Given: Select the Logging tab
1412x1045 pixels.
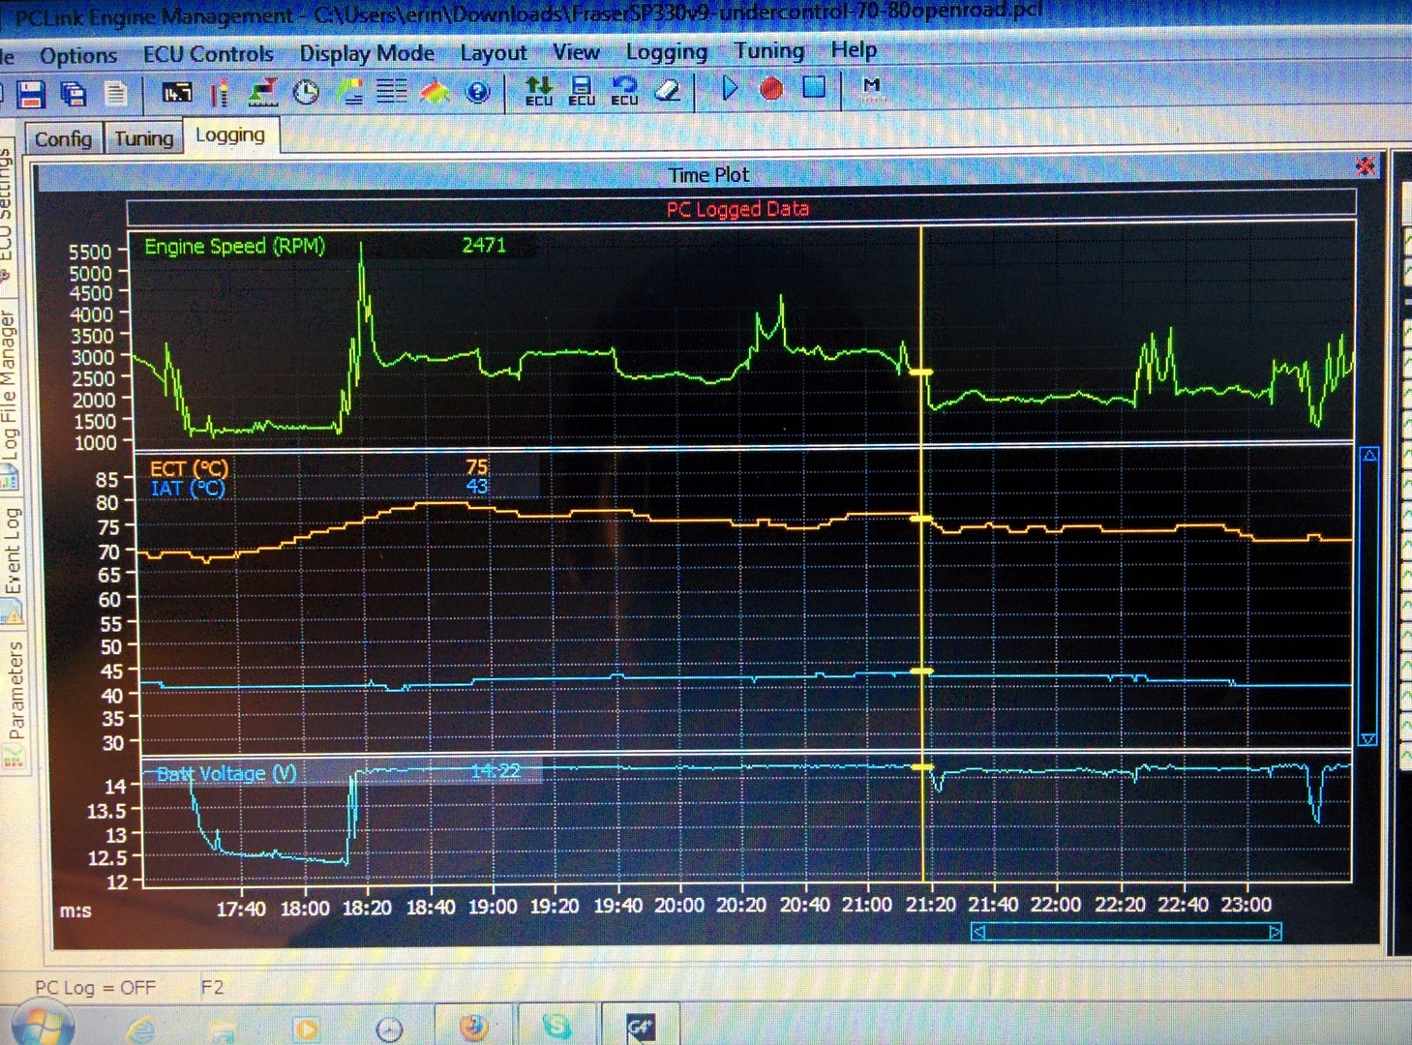Looking at the screenshot, I should point(230,134).
